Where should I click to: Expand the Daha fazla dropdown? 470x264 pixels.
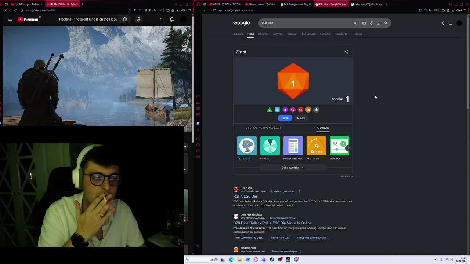point(342,34)
